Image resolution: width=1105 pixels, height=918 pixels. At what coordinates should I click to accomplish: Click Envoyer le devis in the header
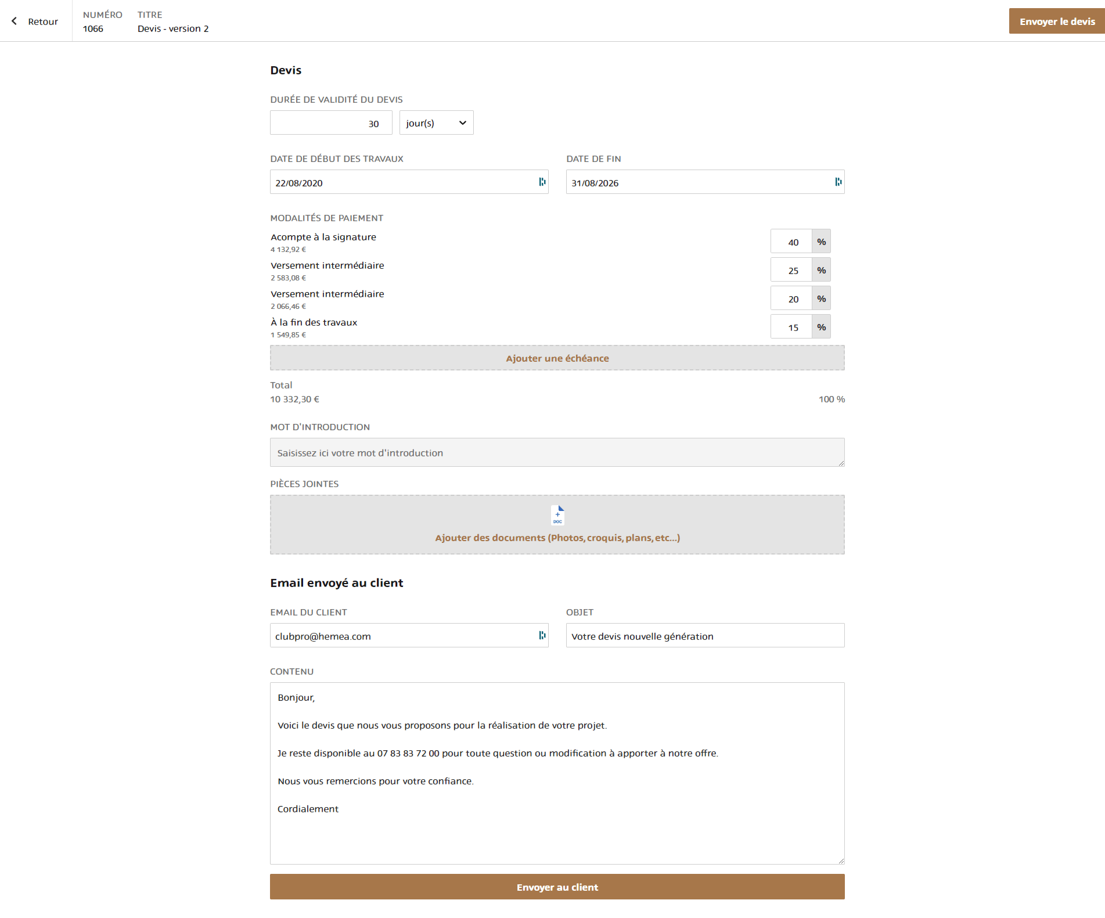1057,21
